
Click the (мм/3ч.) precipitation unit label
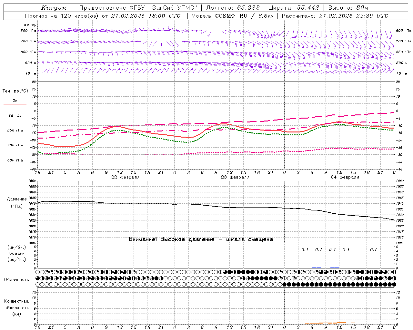(17, 247)
